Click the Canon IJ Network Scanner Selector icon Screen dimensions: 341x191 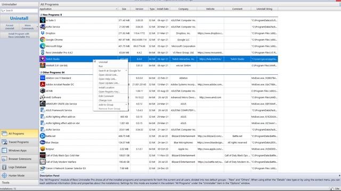[x=43, y=168]
